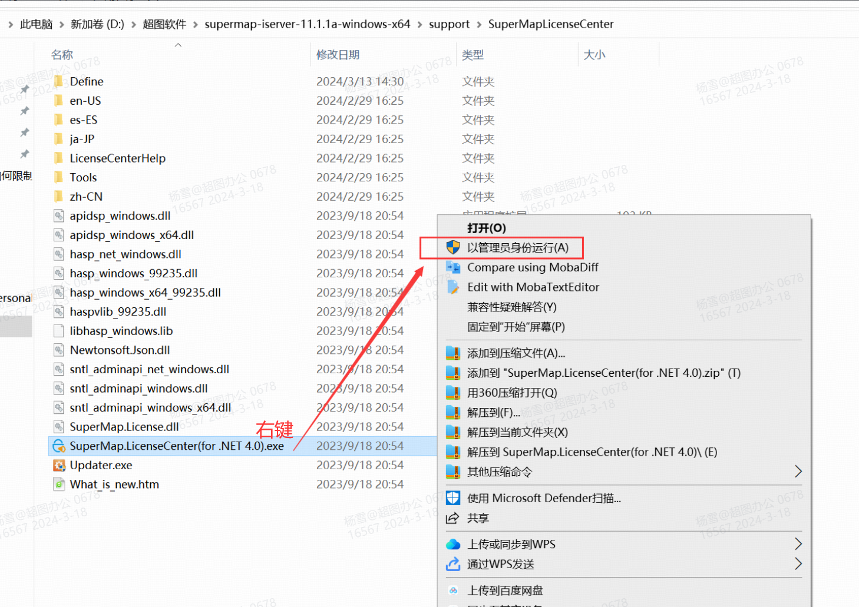
Task: Open breadcrumb chevron before 此电脑
Action: click(11, 24)
